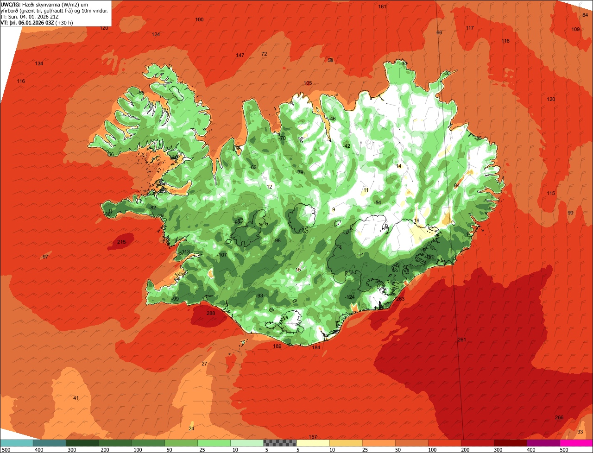Screen dimensions: 593x453
Task: Click the legend label '-500'
Action: (x=6, y=449)
